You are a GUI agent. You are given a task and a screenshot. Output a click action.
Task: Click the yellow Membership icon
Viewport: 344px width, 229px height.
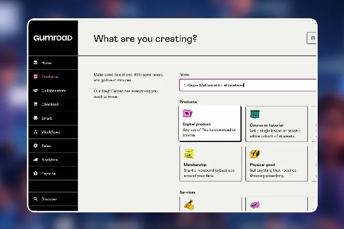189,154
